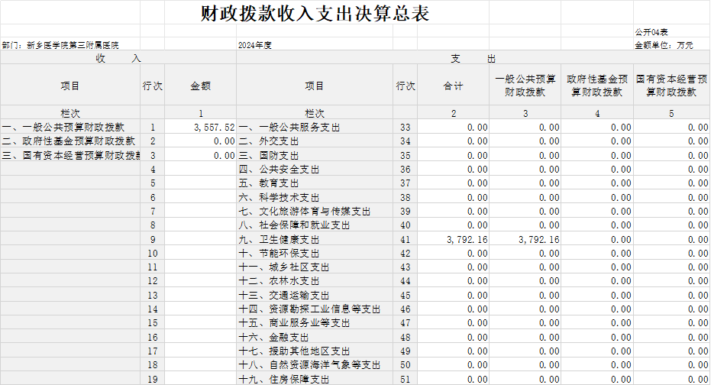
Task: Select the 支出 section header
Action: 473,58
